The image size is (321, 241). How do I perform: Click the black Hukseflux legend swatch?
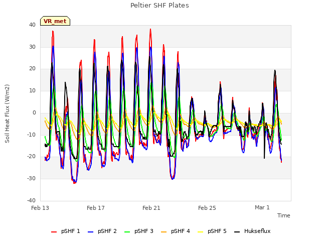pos(237,232)
